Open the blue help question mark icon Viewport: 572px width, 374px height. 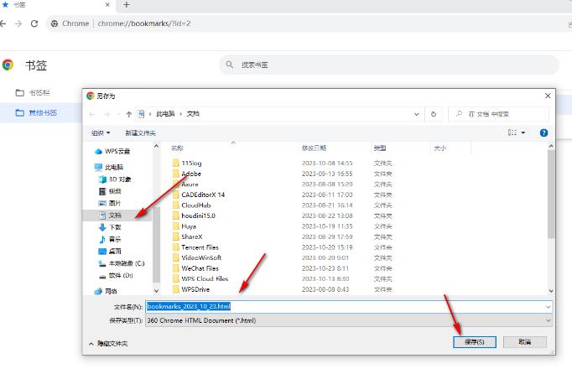543,132
